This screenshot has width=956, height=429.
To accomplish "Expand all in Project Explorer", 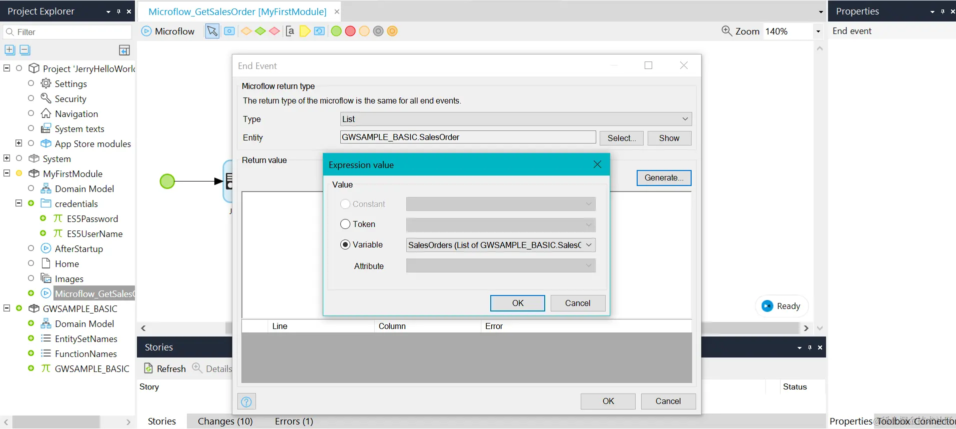I will (9, 49).
